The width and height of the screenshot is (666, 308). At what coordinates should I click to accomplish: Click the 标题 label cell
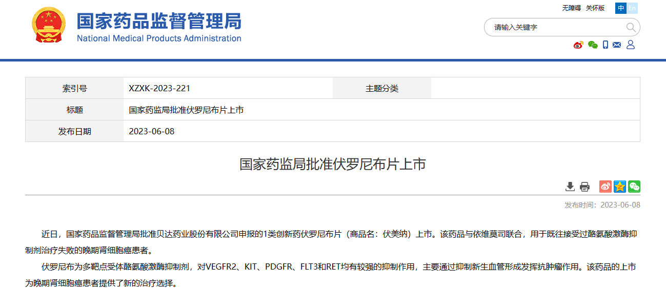point(75,110)
